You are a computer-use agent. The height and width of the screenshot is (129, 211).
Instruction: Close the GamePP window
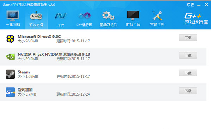206,5
